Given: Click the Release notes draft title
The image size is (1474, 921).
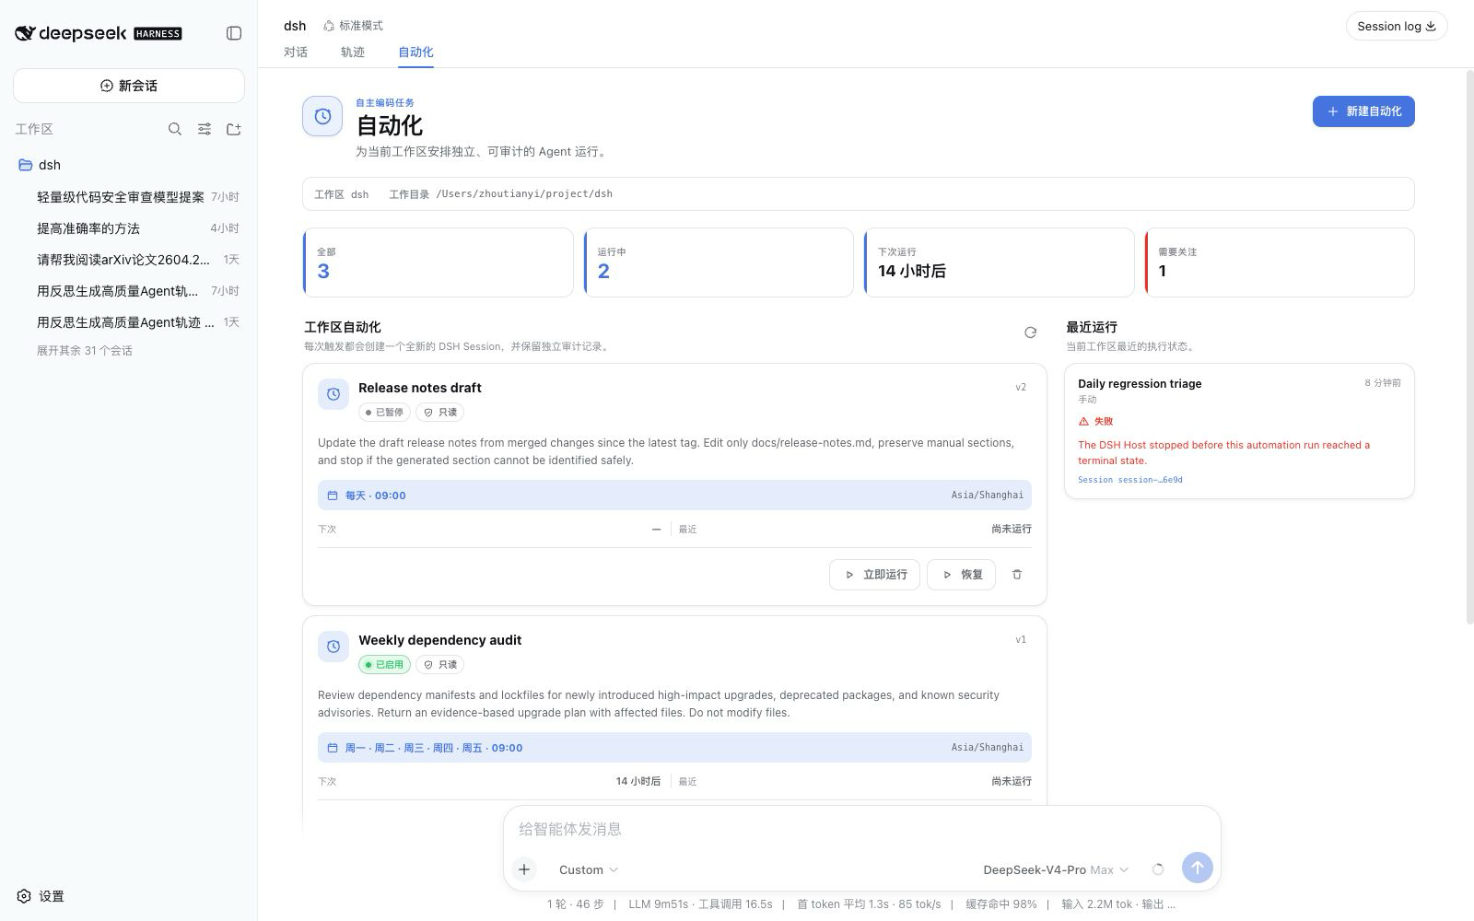Looking at the screenshot, I should [420, 388].
